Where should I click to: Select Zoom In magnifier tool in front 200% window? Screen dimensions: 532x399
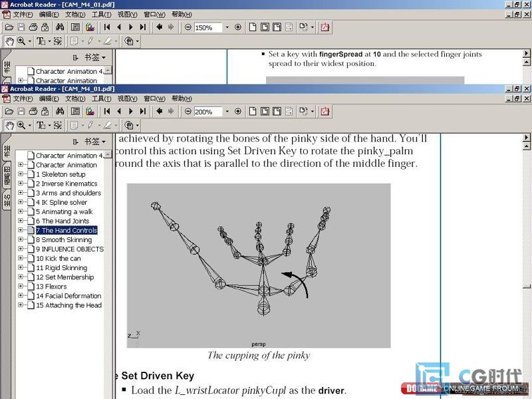[x=21, y=126]
